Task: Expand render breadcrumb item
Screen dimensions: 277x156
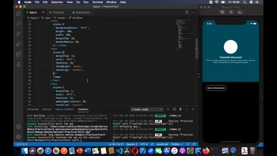Action: pyautogui.click(x=61, y=18)
